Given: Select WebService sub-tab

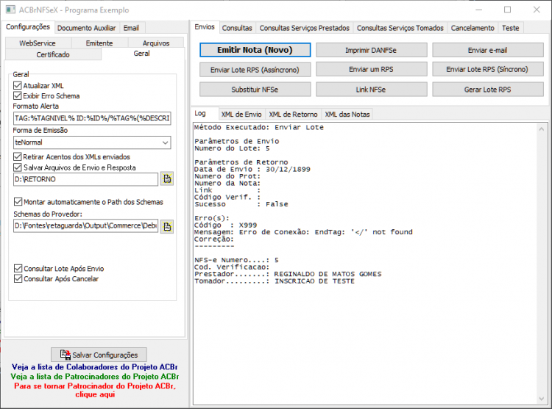Looking at the screenshot, I should (38, 43).
